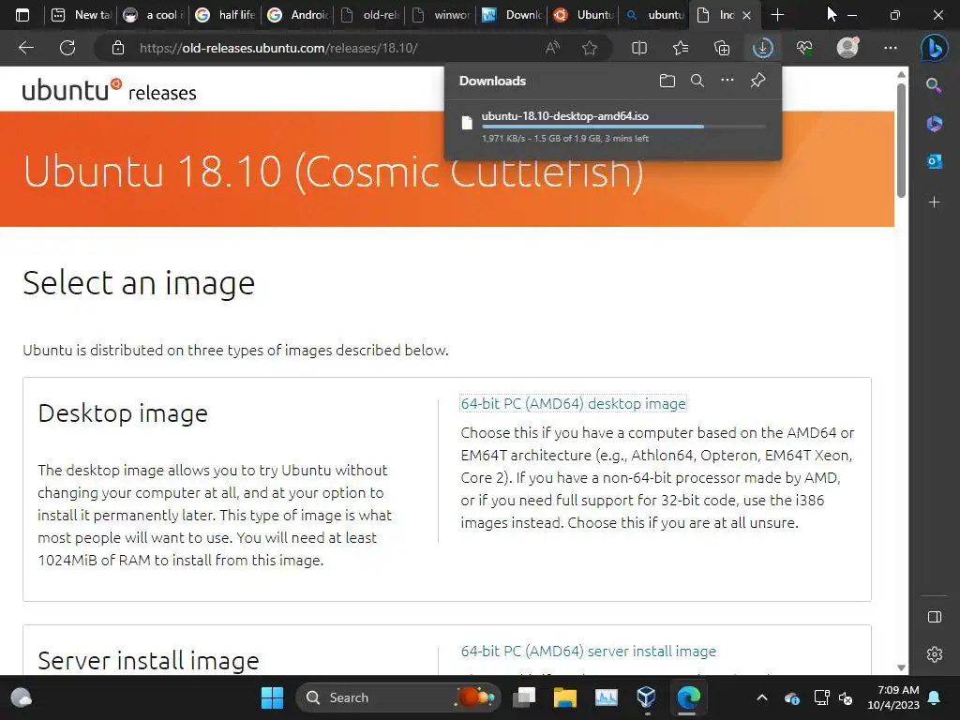960x720 pixels.
Task: Open Browser essentials heart icon
Action: click(x=803, y=48)
